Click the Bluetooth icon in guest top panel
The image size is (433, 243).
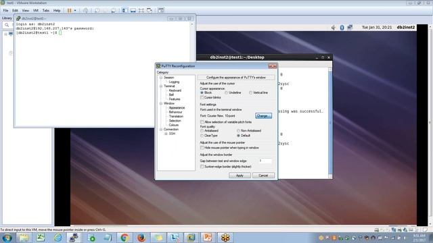click(342, 27)
